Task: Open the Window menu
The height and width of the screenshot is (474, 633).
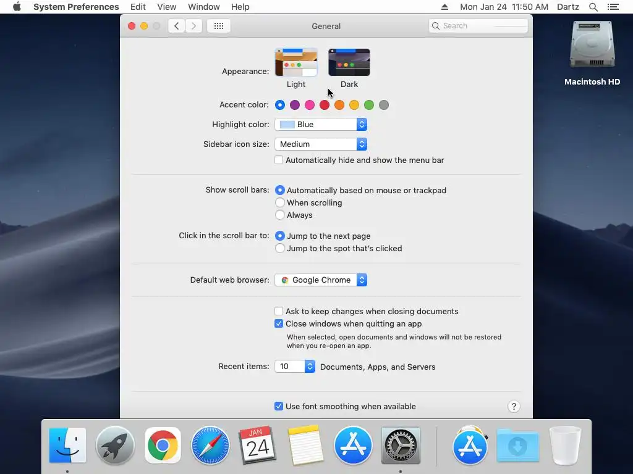Action: pos(204,7)
